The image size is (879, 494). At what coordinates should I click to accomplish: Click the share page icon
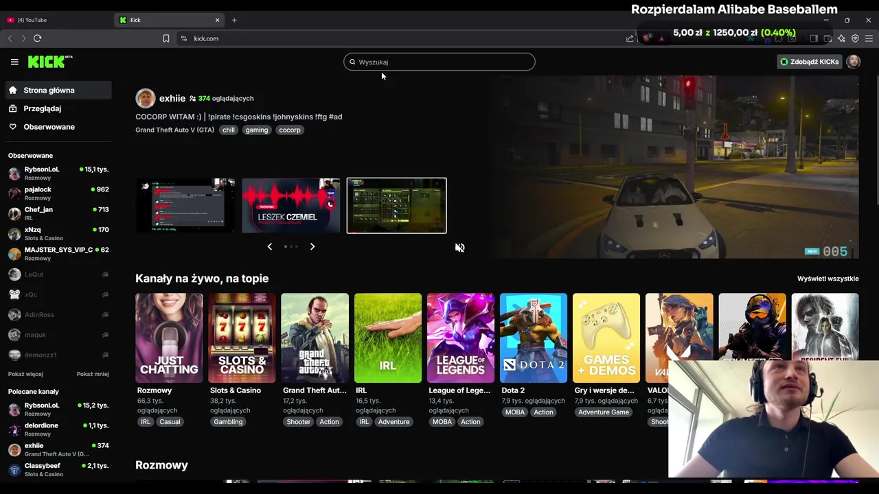[630, 38]
